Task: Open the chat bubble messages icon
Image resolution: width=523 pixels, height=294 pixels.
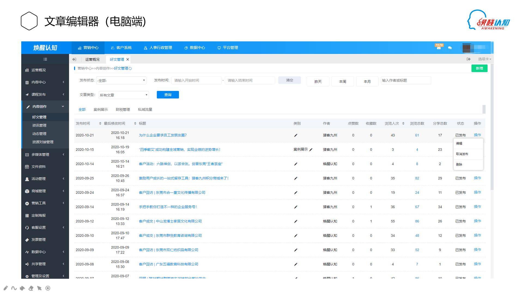Action: coord(450,48)
